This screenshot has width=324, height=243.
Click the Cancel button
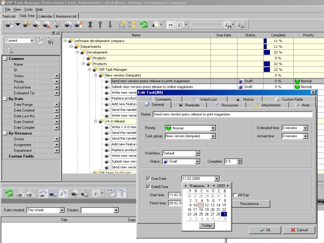299,230
